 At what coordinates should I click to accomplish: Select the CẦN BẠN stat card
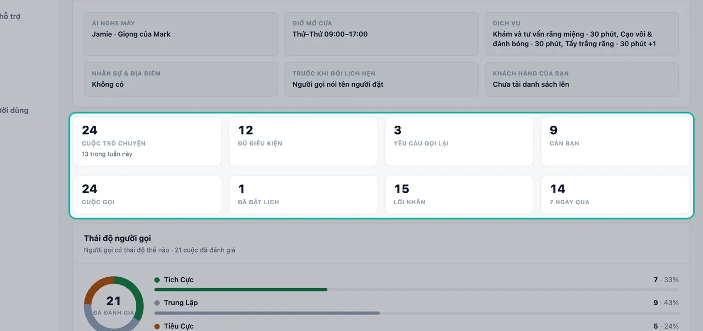[615, 141]
